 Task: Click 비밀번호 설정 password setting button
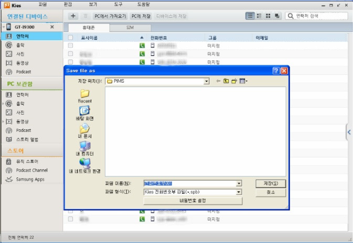coord(192,201)
